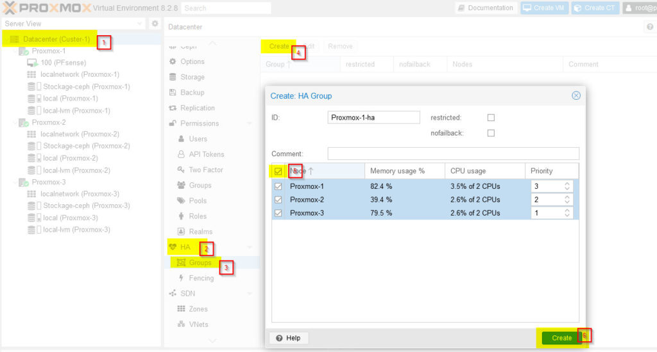Click the Proxmox-1 node icon
657x352 pixels.
point(24,51)
